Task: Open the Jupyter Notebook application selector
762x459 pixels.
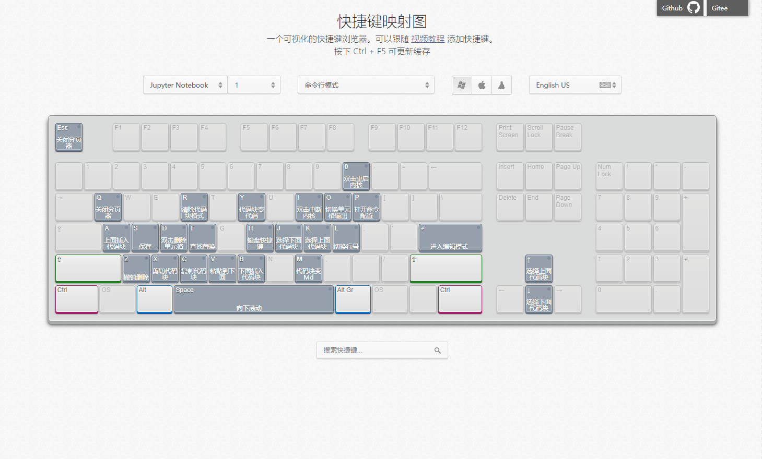Action: point(185,85)
